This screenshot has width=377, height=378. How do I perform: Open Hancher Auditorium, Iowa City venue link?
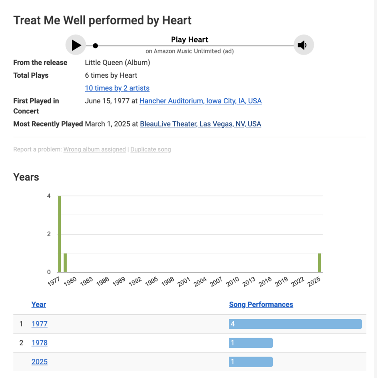coord(200,101)
